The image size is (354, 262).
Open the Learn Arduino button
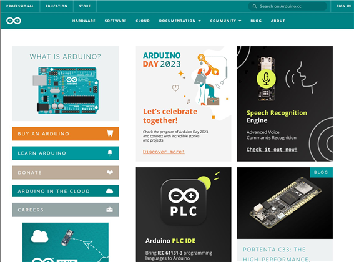[66, 153]
